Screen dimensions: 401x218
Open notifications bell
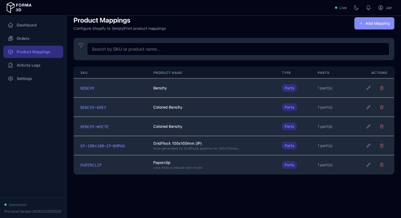pyautogui.click(x=368, y=8)
